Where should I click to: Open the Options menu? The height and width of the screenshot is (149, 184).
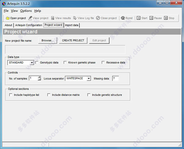(26, 11)
